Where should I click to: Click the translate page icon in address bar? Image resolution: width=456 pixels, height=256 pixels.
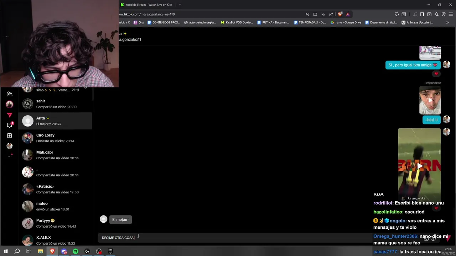[323, 14]
